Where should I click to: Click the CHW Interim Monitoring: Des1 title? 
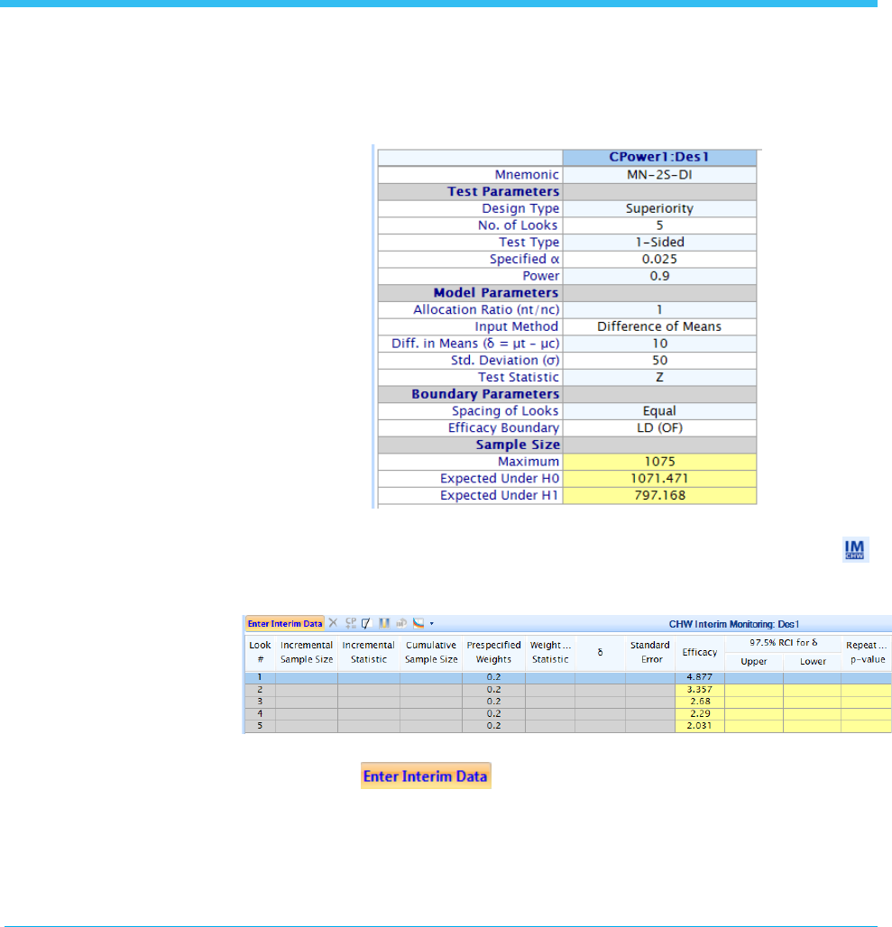[x=733, y=624]
